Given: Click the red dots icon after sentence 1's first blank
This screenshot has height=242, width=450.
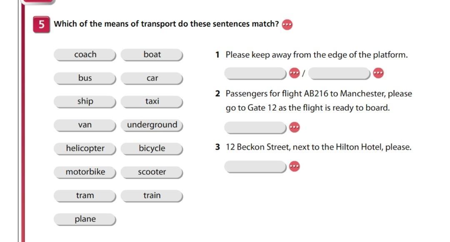Looking at the screenshot, I should pos(294,73).
